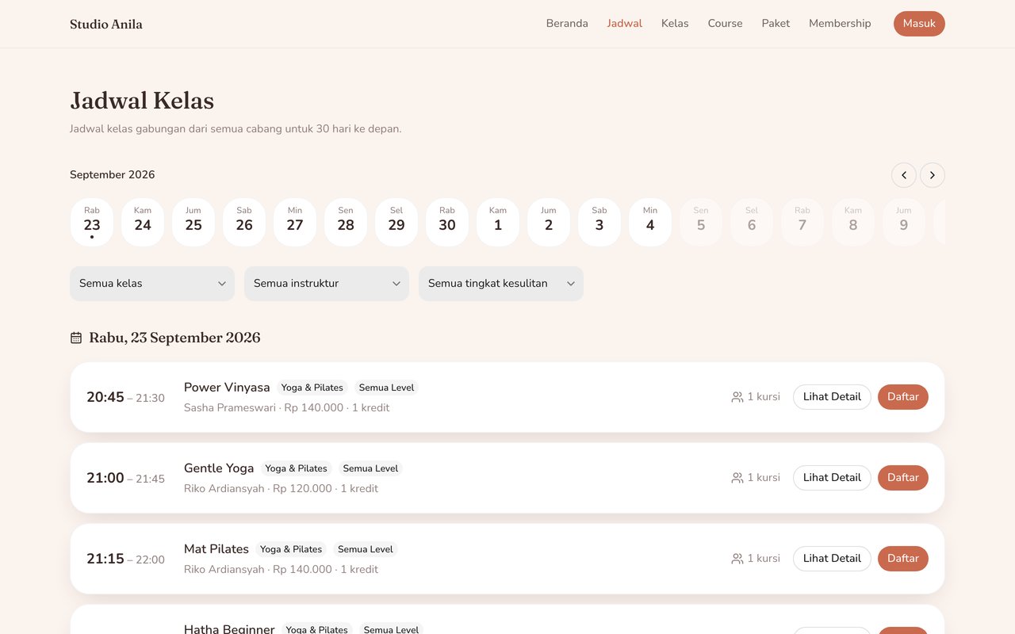Click Yoga & Pilates tag on Power Vinyasa
This screenshot has height=634, width=1015.
tap(312, 388)
